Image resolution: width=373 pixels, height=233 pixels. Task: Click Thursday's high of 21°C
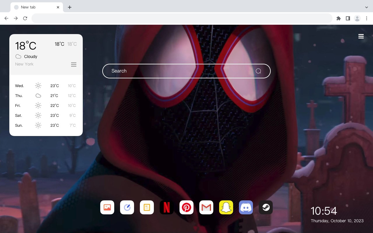(54, 96)
